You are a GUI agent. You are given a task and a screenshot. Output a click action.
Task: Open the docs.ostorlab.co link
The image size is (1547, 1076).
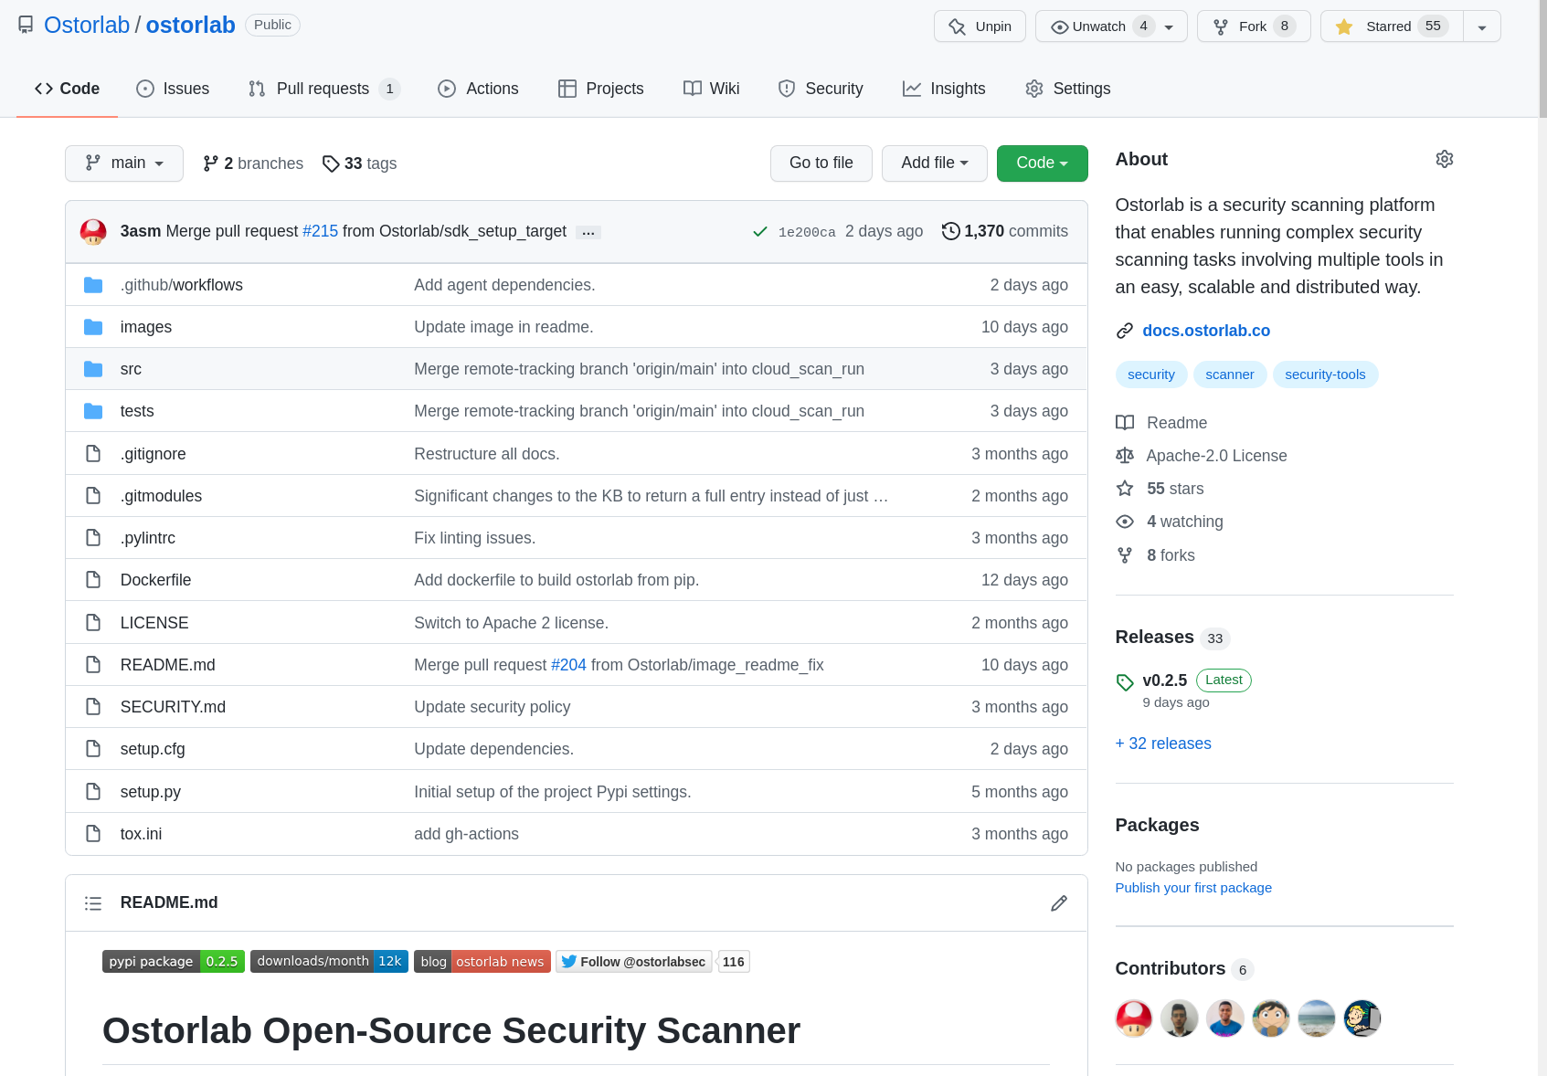[1206, 331]
